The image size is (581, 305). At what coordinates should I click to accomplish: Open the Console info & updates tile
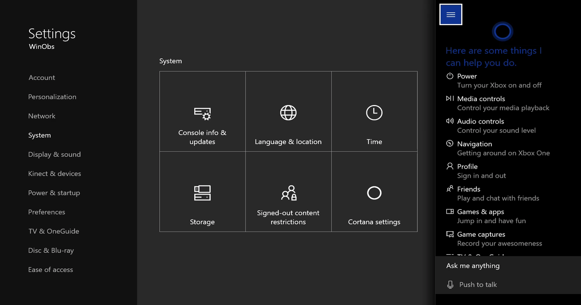pos(202,113)
